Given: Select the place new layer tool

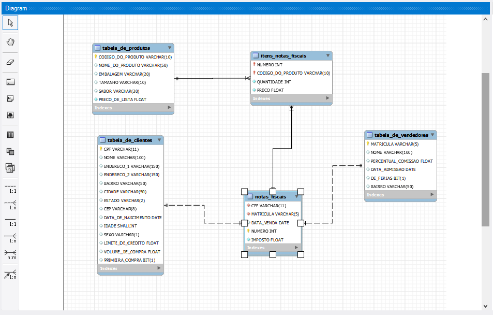Looking at the screenshot, I should click(x=10, y=81).
